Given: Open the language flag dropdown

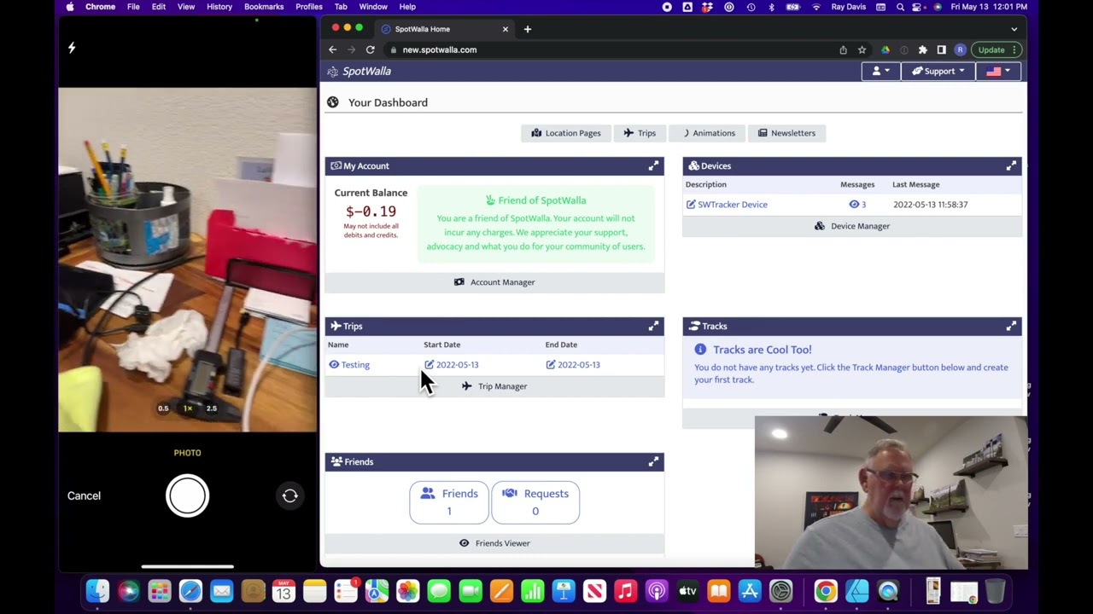Looking at the screenshot, I should pyautogui.click(x=997, y=71).
